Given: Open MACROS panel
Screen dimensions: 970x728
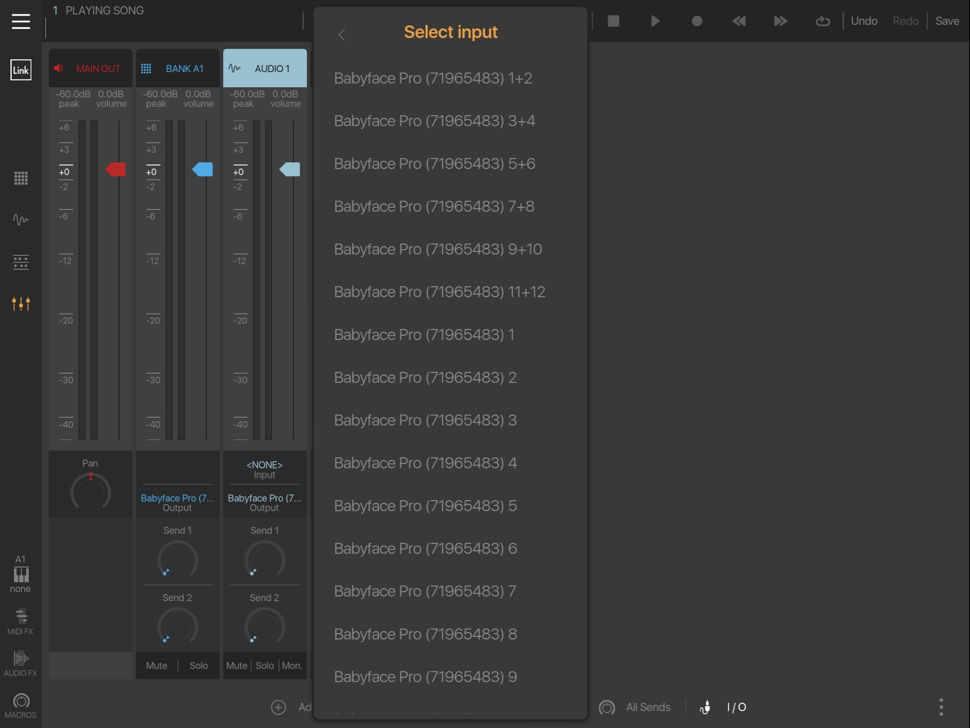Looking at the screenshot, I should pos(20,706).
